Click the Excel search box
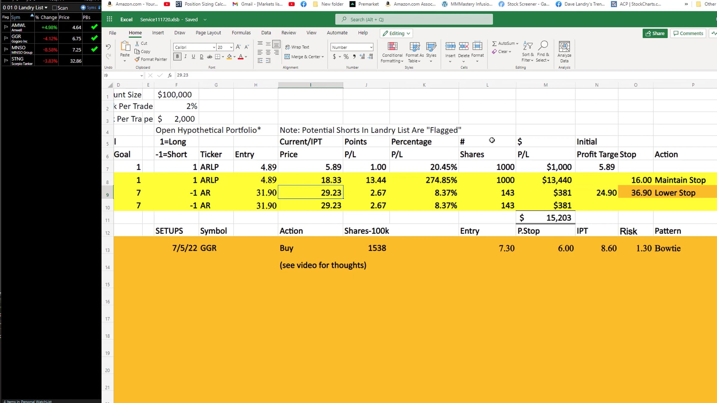717x403 pixels. click(x=414, y=19)
